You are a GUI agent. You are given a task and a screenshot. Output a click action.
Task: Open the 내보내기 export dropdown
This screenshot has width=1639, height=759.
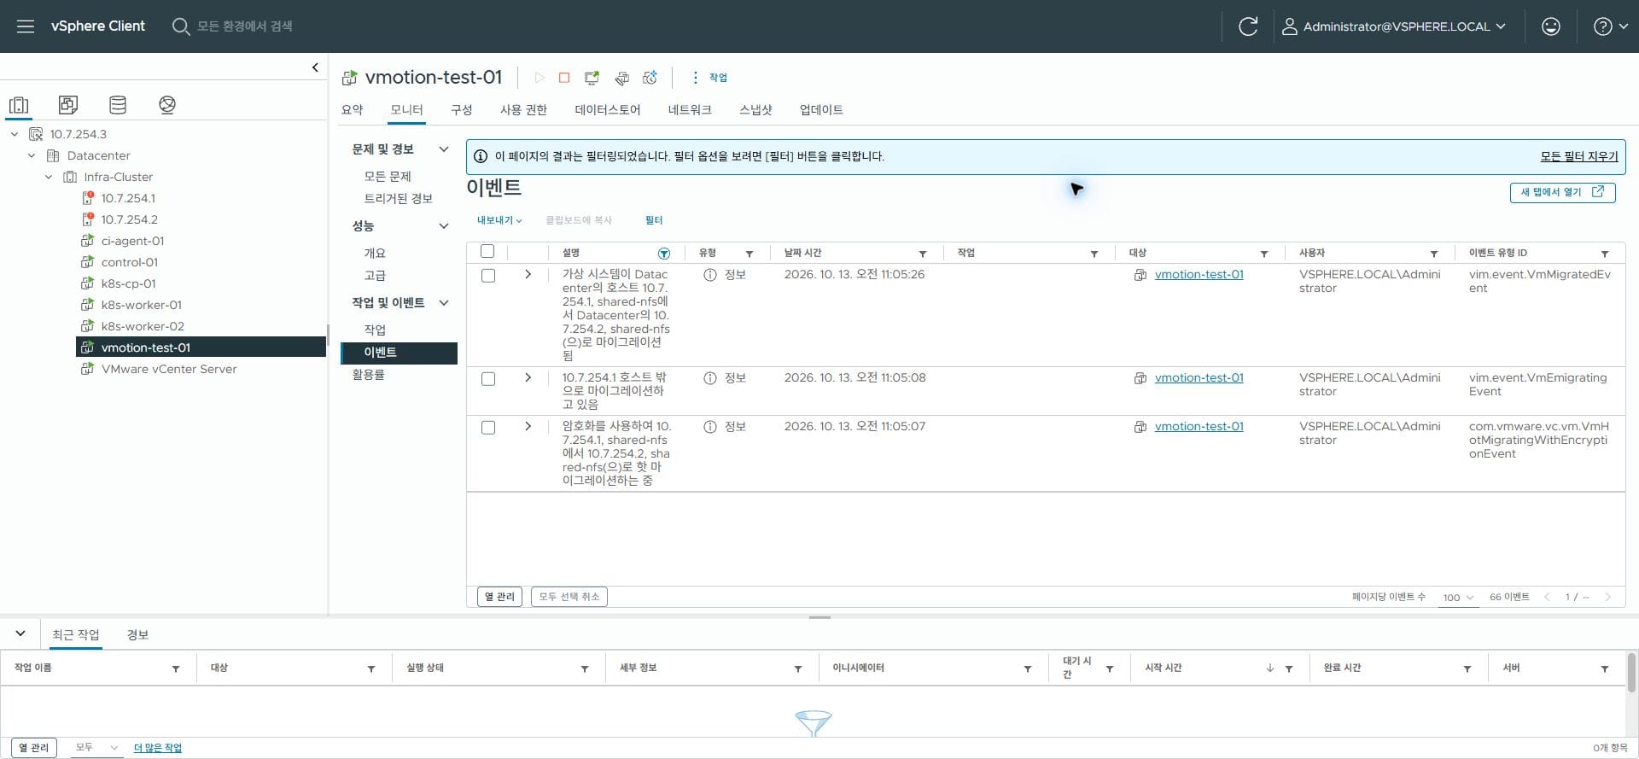[x=499, y=220]
